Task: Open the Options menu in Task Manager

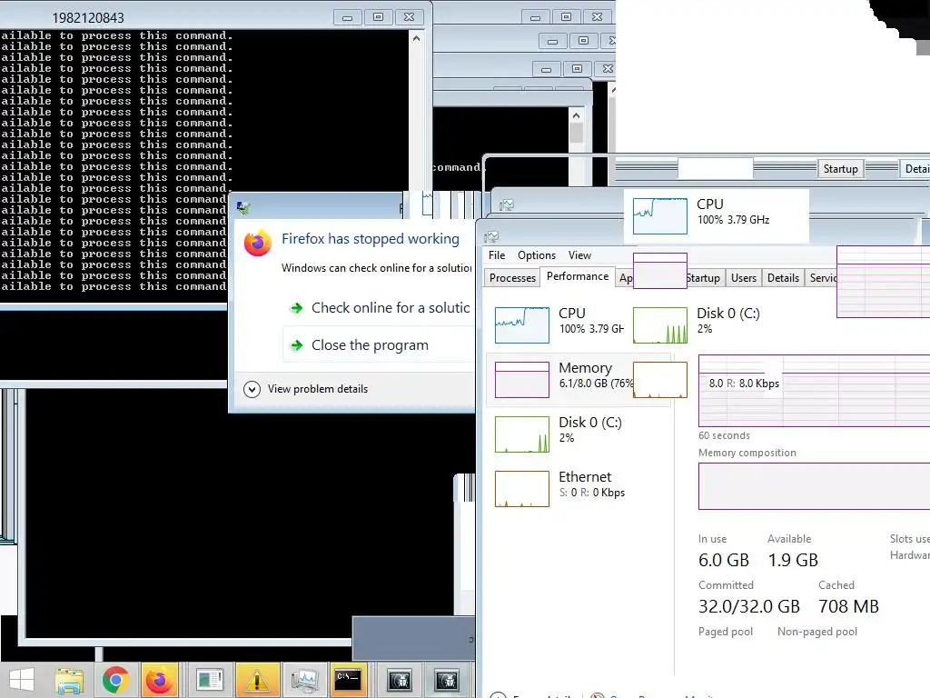Action: pyautogui.click(x=537, y=255)
